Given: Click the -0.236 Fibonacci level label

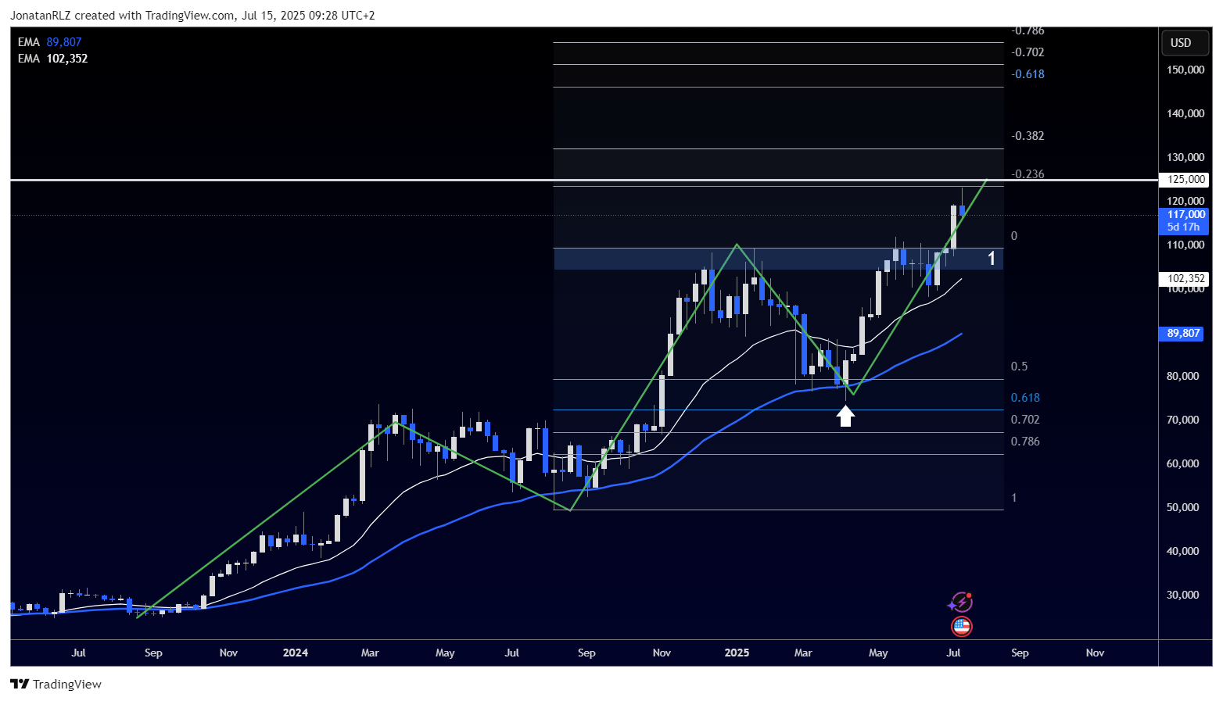Looking at the screenshot, I should tap(1028, 174).
